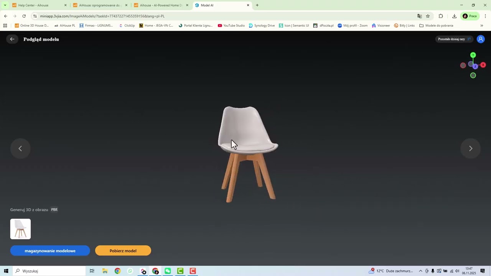This screenshot has height=276, width=491.
Task: View site information icon in address bar
Action: coord(35,16)
